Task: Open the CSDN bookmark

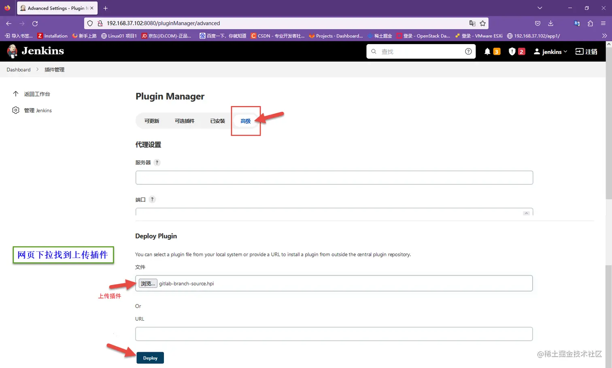Action: pos(278,36)
